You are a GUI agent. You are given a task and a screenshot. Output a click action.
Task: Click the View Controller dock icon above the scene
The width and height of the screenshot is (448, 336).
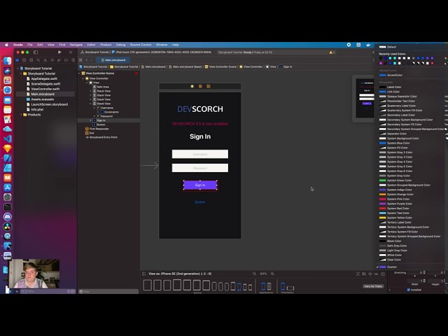click(192, 86)
